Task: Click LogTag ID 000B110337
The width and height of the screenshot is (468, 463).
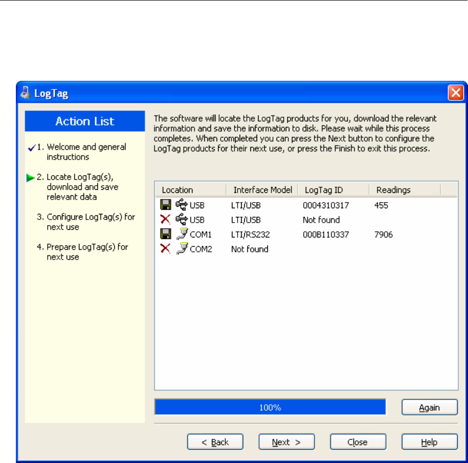Action: coord(326,235)
